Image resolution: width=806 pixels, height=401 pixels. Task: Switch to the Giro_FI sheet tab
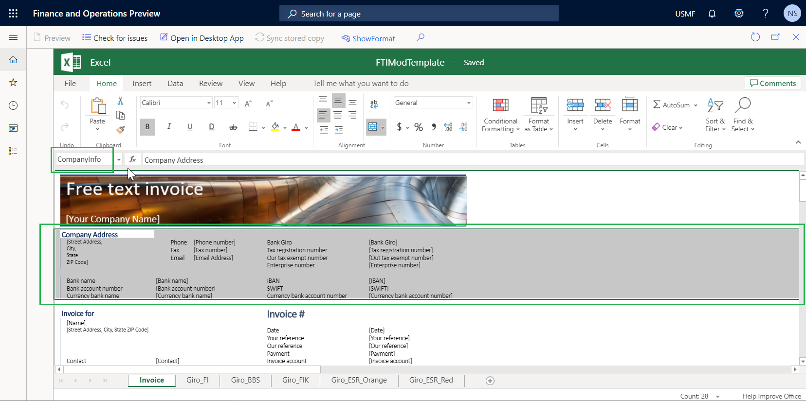[197, 380]
